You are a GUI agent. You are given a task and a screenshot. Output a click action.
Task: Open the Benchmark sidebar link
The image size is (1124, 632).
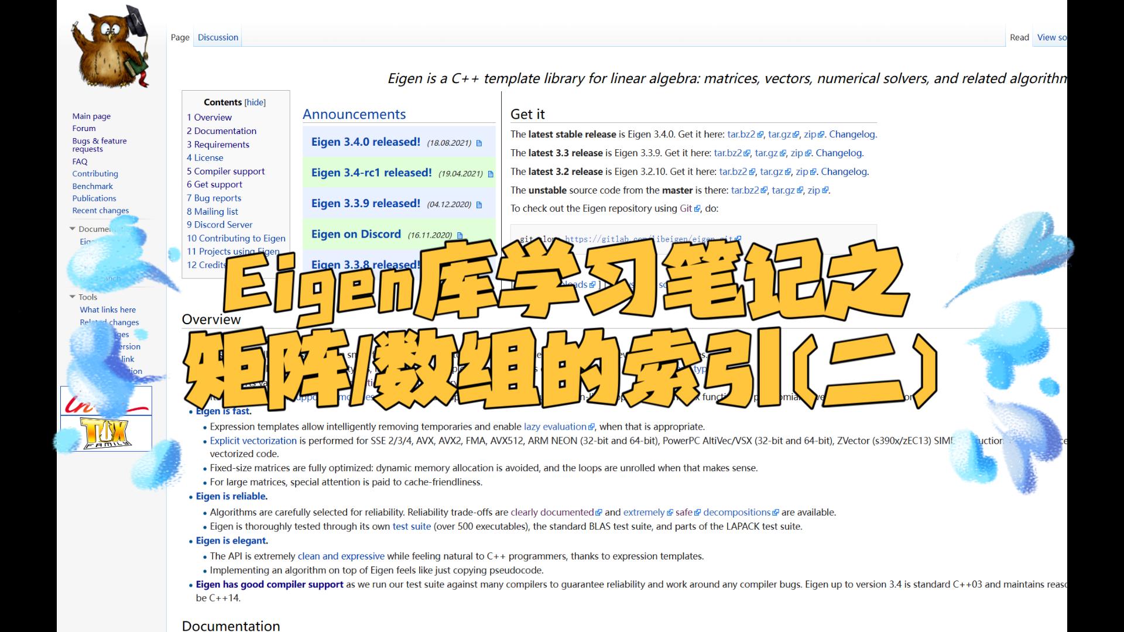tap(92, 186)
